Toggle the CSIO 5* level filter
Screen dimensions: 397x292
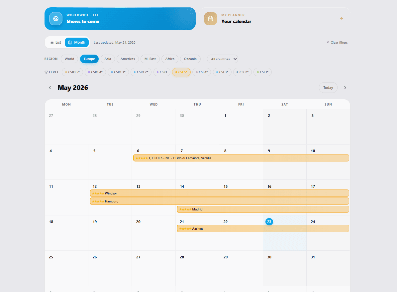coord(72,72)
